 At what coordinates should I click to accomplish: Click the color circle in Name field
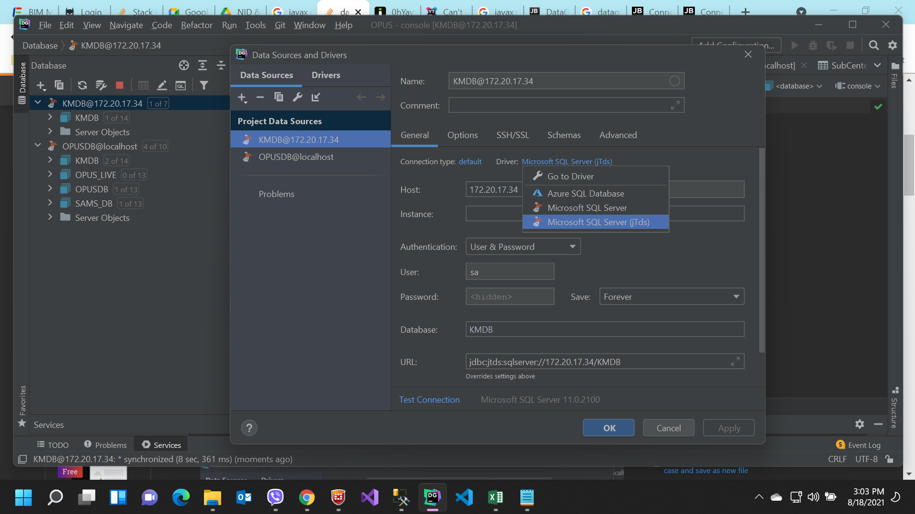[x=674, y=81]
